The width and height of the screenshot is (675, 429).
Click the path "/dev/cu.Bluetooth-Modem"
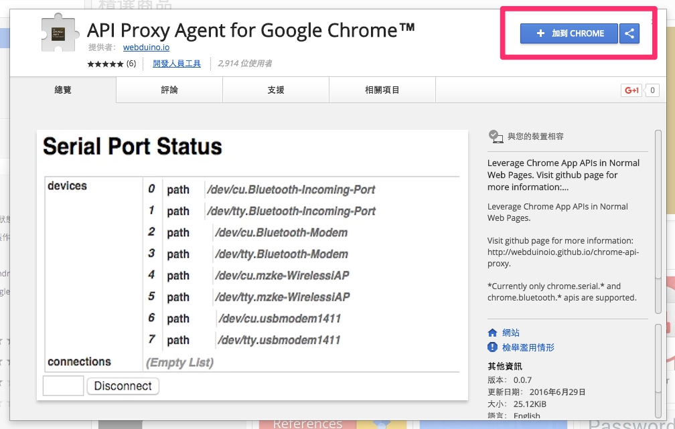(x=281, y=233)
